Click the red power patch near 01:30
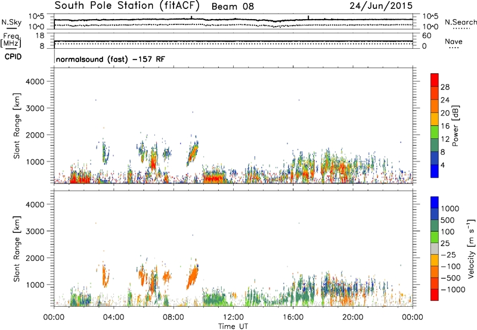The width and height of the screenshot is (477, 330). pyautogui.click(x=80, y=179)
